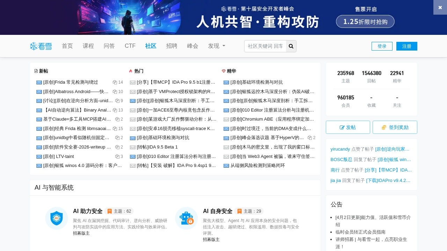Screen dimensions: 447x251
Task: Click the bookmark icon next to 主题：62
Action: pos(110,211)
